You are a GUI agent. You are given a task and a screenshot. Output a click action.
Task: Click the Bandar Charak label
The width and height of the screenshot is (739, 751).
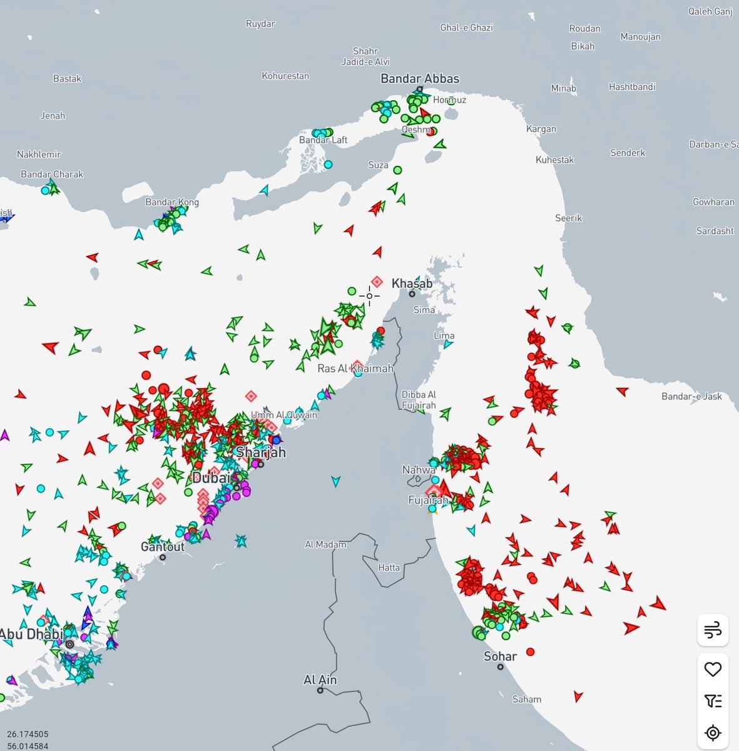52,174
